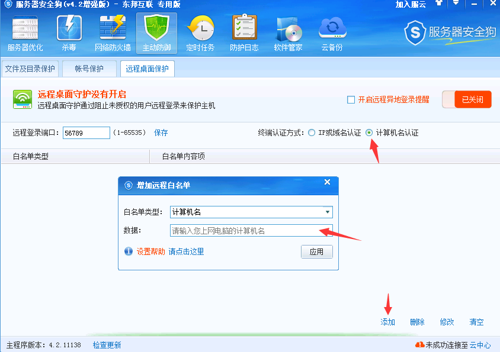Click the 添加 link to add whitelist
This screenshot has width=500, height=352.
tap(388, 322)
